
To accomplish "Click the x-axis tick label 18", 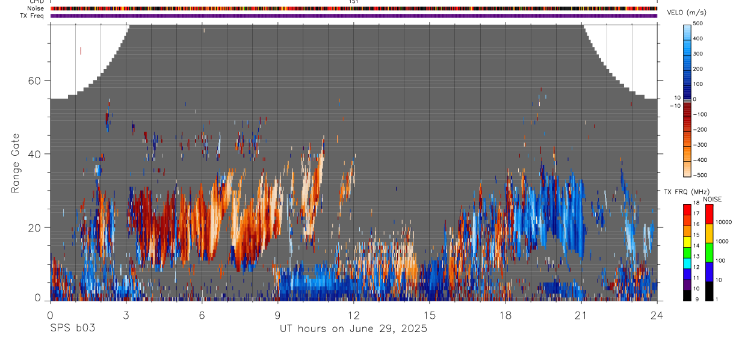I will coord(506,315).
